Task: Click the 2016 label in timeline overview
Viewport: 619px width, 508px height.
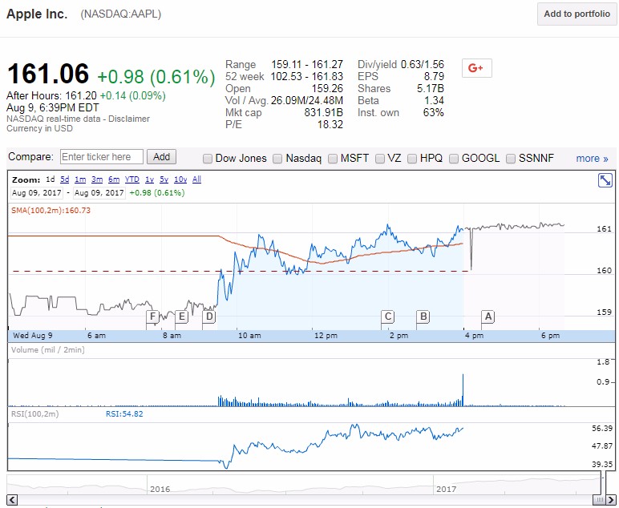Action: (160, 489)
